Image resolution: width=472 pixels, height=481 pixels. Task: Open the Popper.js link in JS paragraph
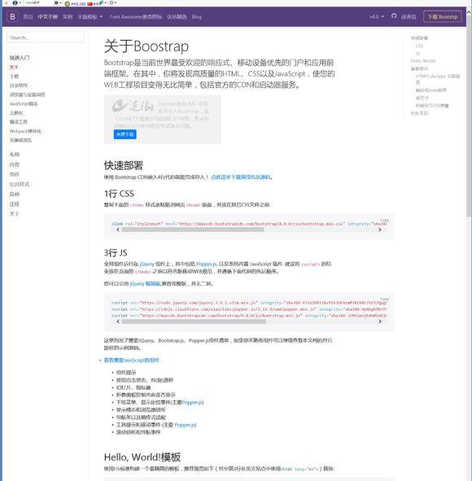click(207, 264)
